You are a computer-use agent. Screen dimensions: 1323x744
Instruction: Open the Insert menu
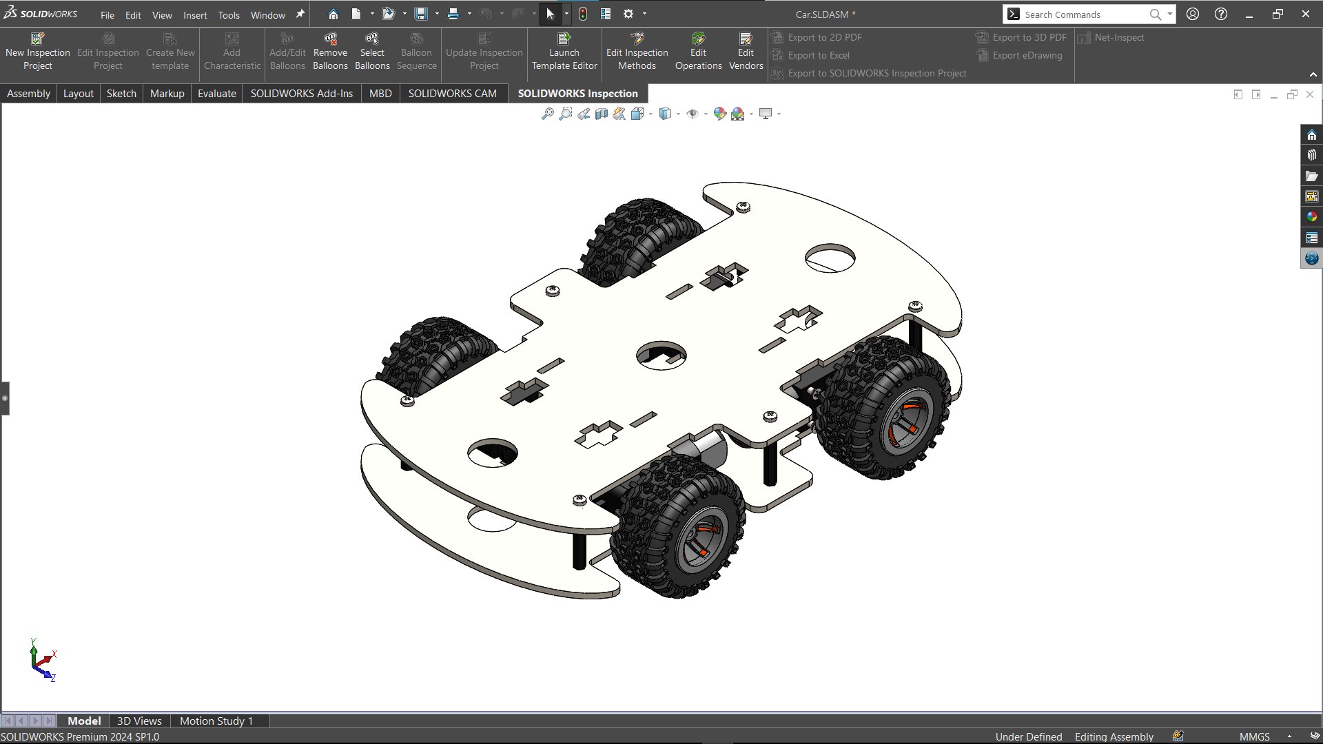click(195, 14)
